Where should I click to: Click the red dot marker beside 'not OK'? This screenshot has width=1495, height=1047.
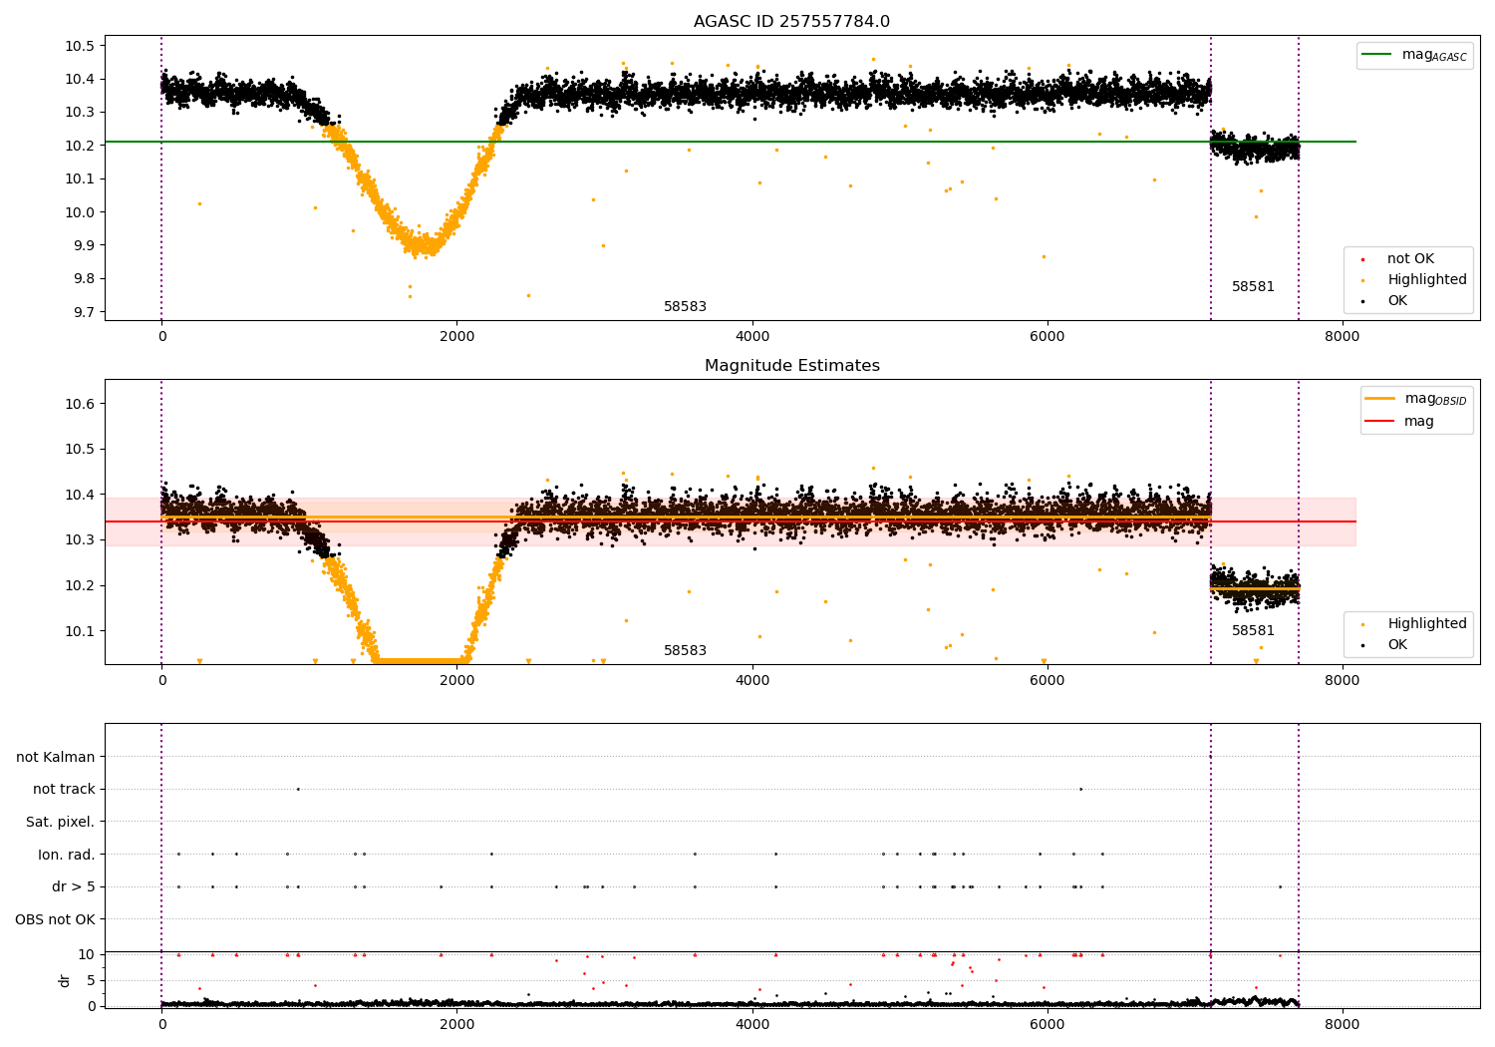(1363, 259)
